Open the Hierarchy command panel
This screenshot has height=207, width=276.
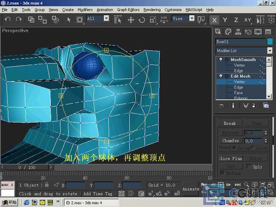(x=238, y=32)
